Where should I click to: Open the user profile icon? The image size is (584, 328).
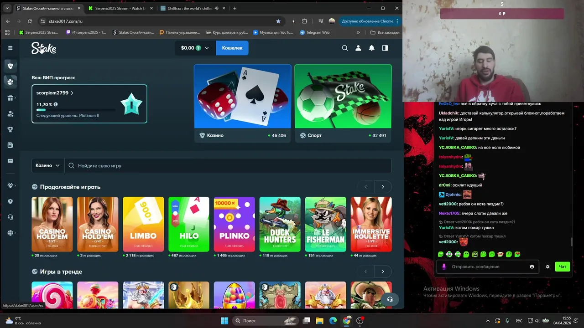tap(358, 48)
